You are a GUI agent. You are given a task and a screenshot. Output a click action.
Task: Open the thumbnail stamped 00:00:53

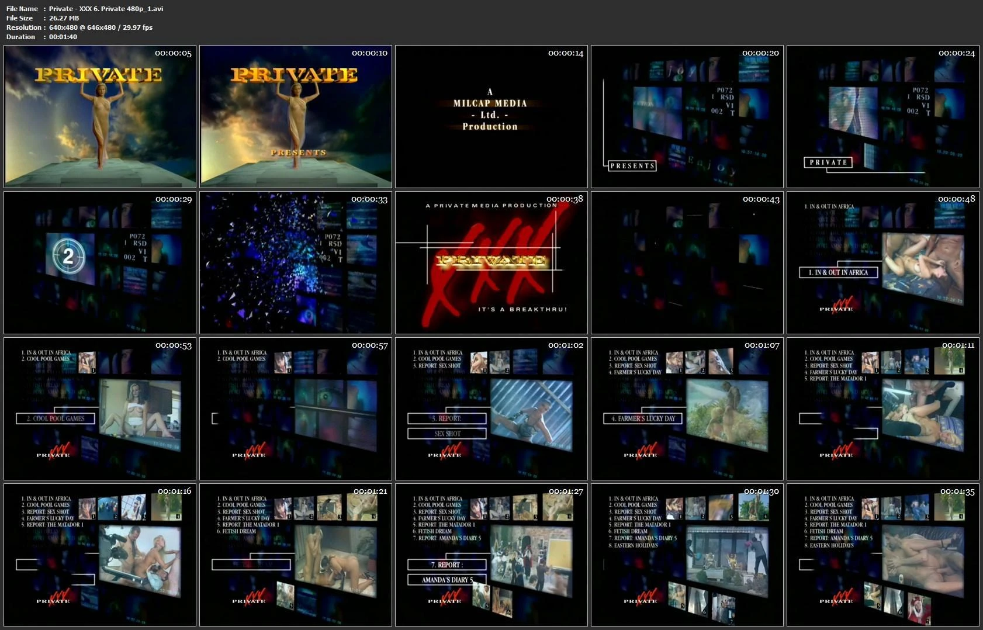point(100,409)
